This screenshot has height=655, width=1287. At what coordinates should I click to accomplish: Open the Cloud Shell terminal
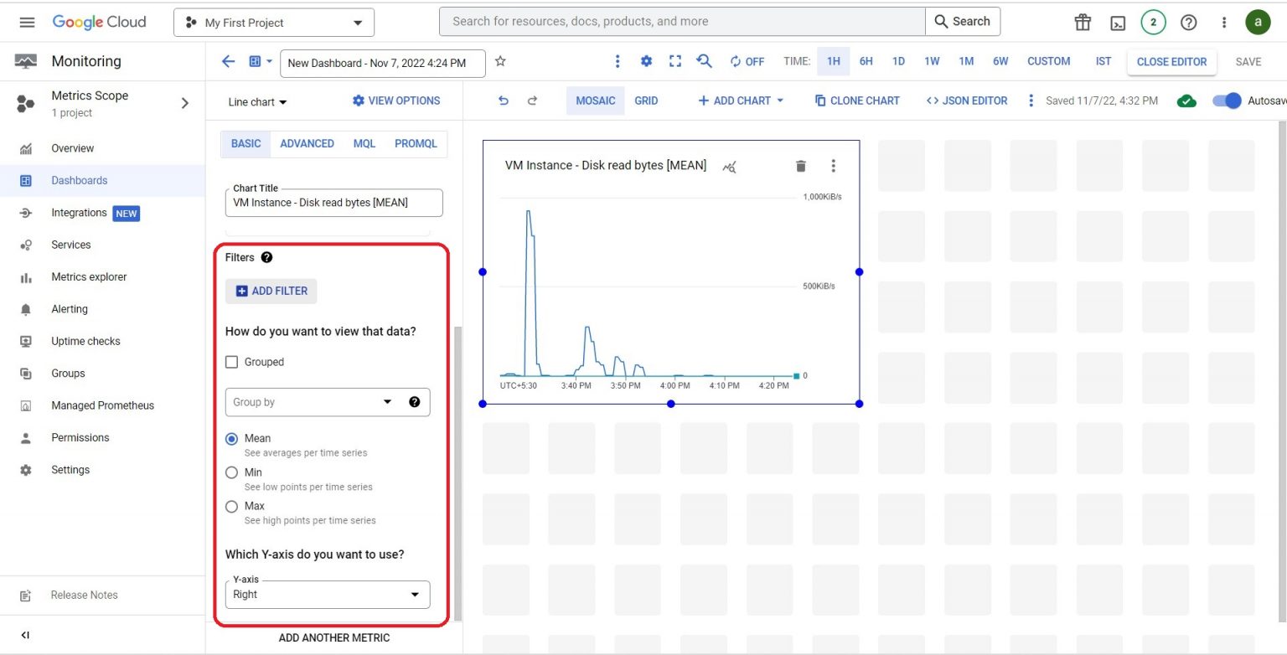1118,22
